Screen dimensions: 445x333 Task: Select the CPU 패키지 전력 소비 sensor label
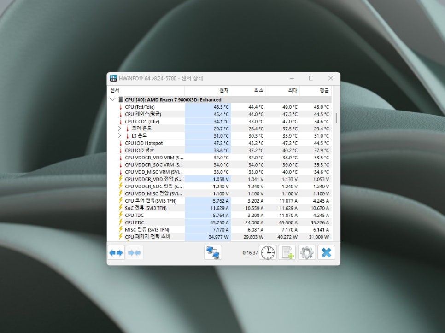point(147,237)
